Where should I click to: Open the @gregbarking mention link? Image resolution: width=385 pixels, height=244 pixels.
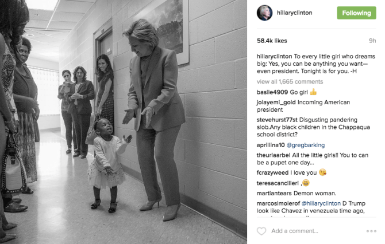click(x=306, y=145)
